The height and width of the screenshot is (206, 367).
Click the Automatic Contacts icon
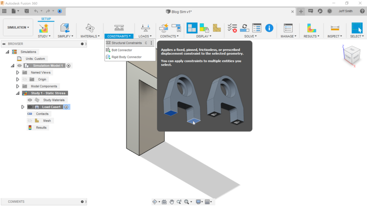(x=164, y=28)
